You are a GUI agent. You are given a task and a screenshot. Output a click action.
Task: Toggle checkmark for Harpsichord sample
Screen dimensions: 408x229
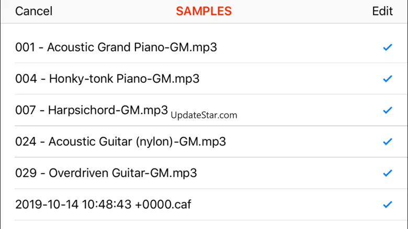(x=388, y=110)
